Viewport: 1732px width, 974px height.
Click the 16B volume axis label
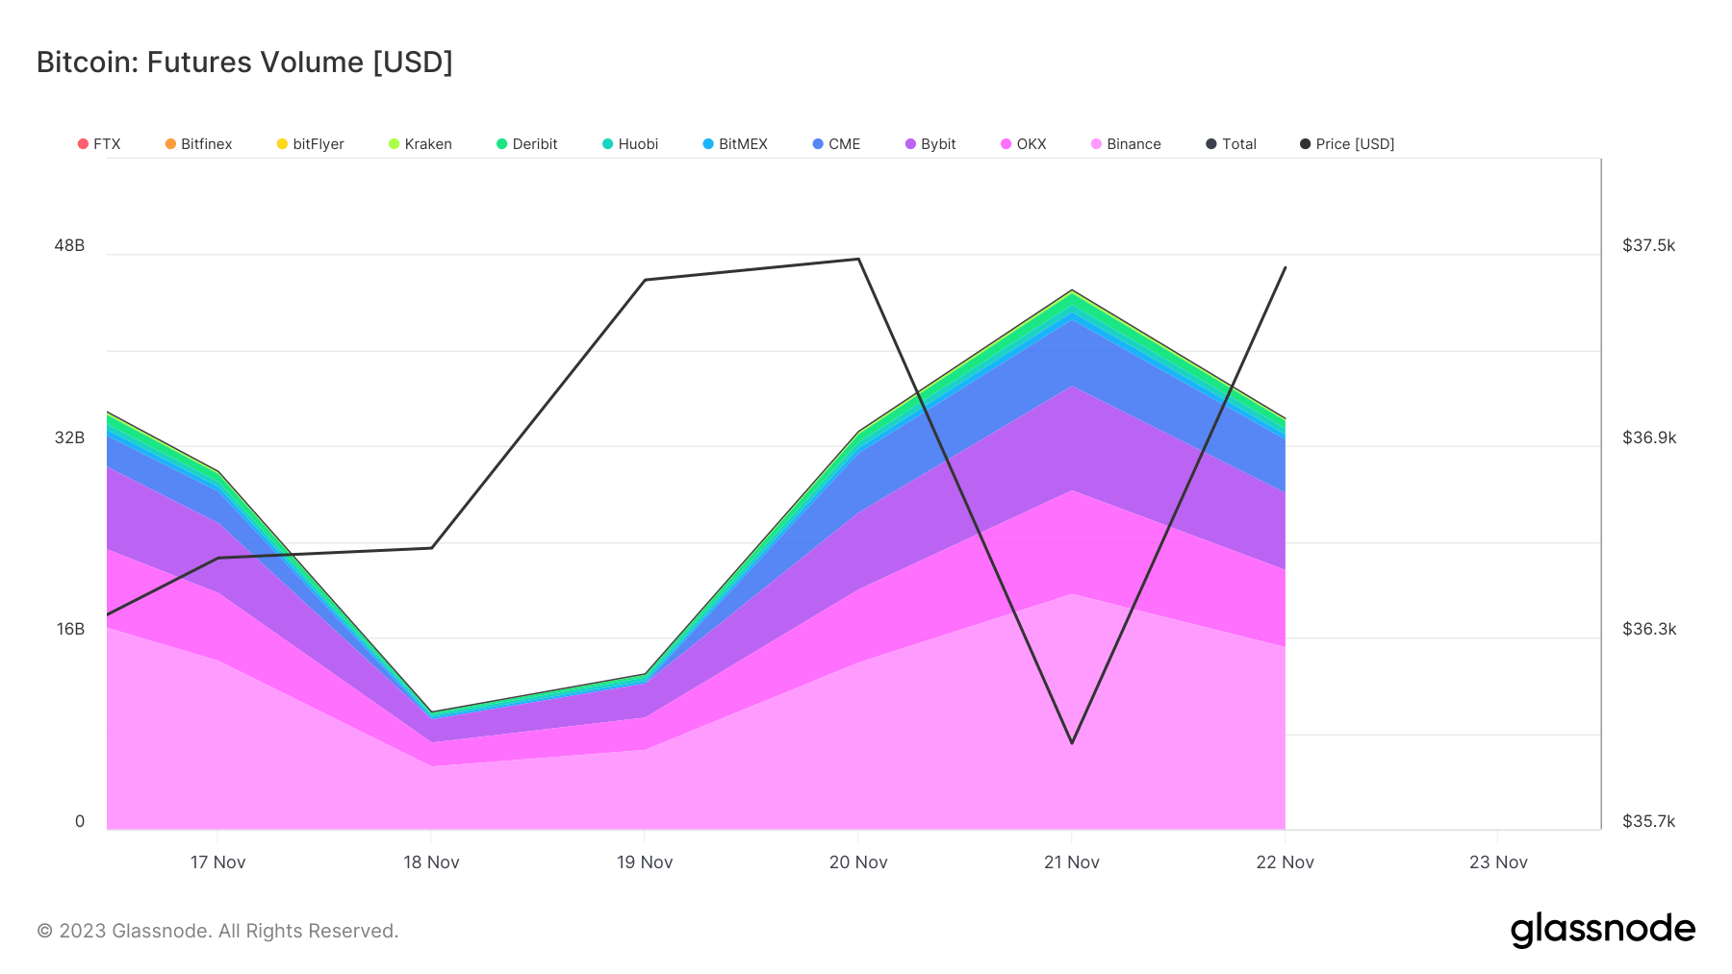point(69,630)
